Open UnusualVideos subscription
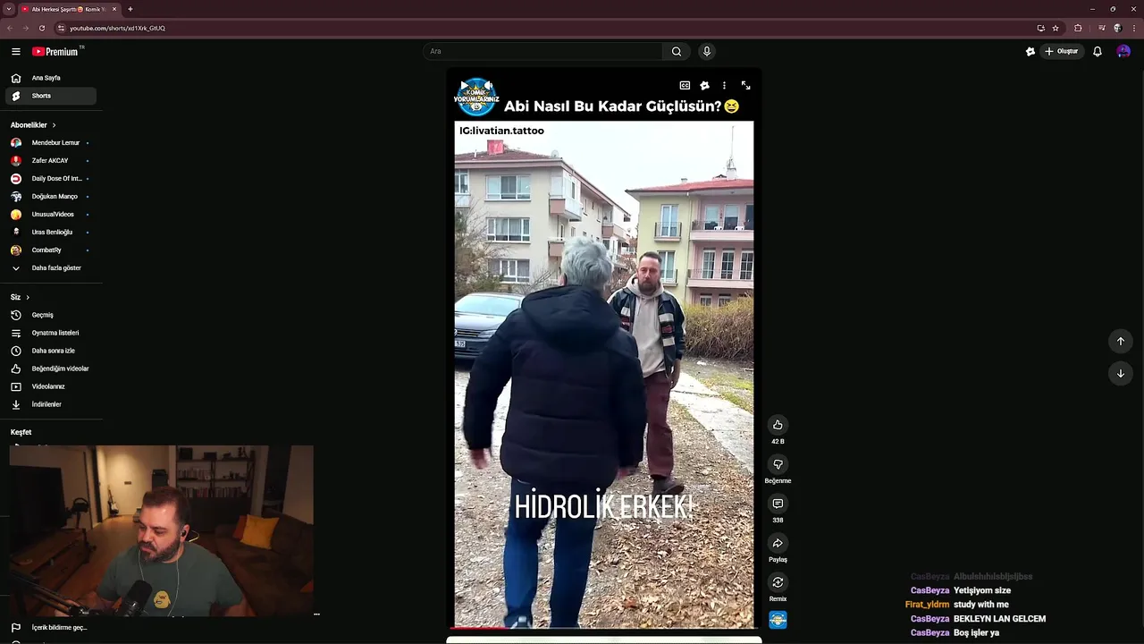The height and width of the screenshot is (644, 1144). 51,215
